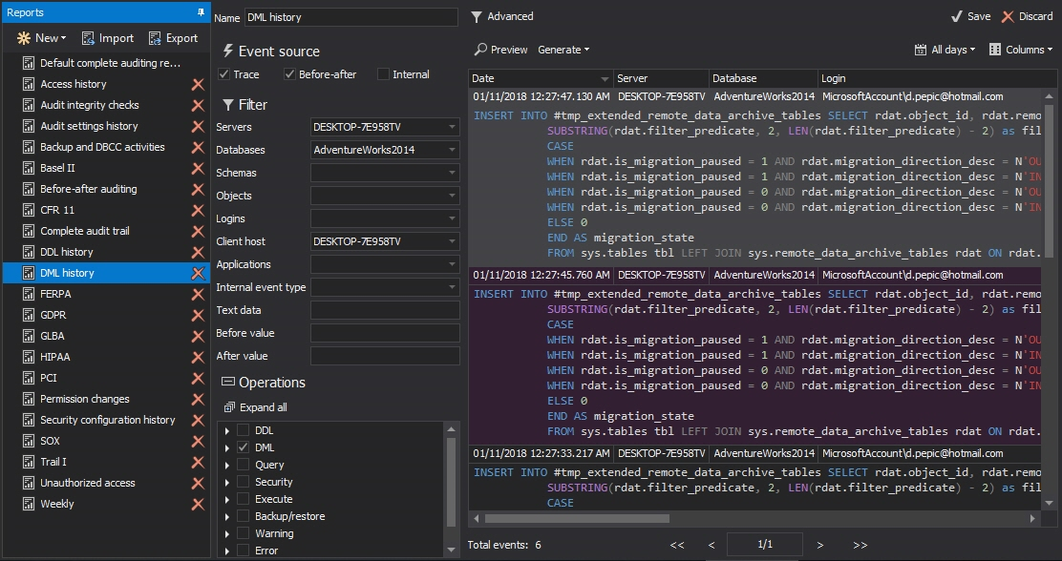The image size is (1062, 561).
Task: Export the report definition
Action: (174, 38)
